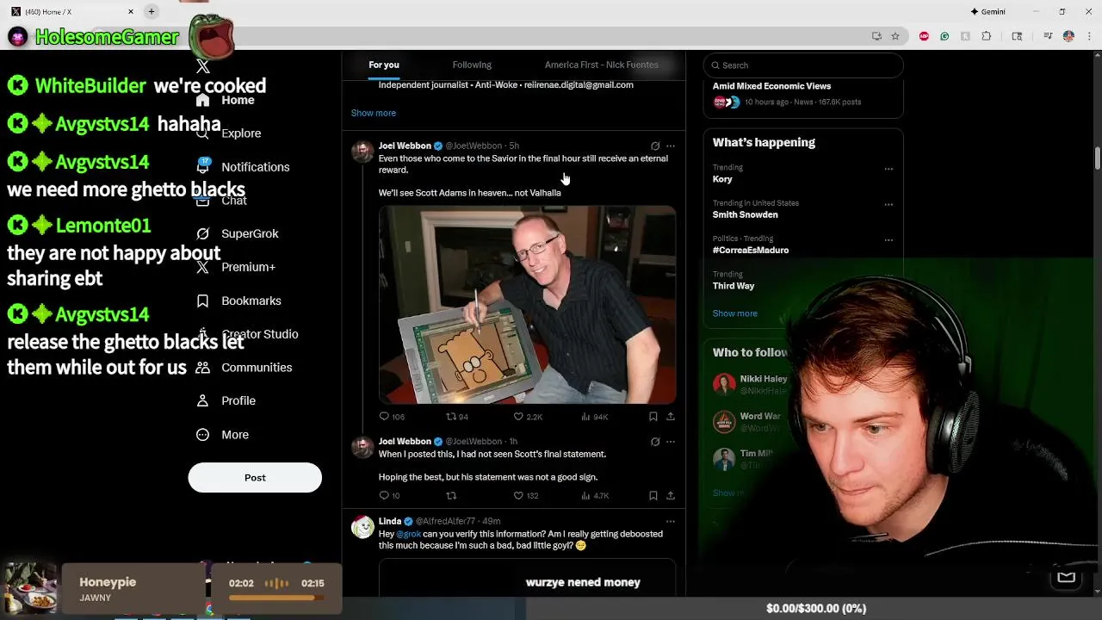Open the @grok mention link
Screen dimensions: 1102x620
tap(409, 534)
